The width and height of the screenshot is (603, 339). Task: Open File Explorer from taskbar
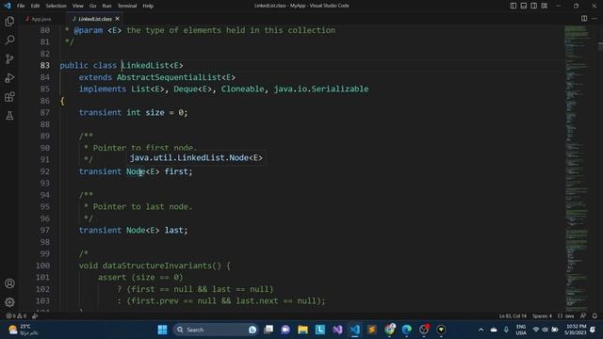click(x=302, y=330)
